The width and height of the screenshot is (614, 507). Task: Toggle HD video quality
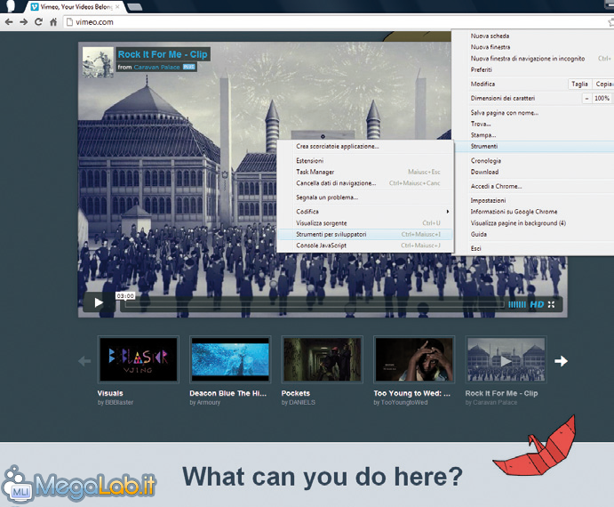[x=537, y=304]
